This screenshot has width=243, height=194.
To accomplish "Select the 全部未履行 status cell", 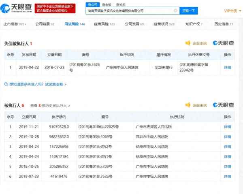I will [x=164, y=68].
